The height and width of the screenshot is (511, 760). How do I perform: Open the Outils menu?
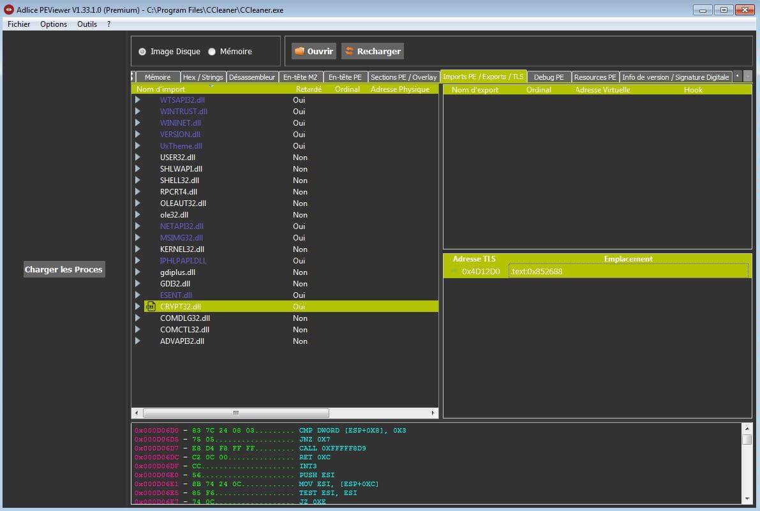tap(87, 24)
